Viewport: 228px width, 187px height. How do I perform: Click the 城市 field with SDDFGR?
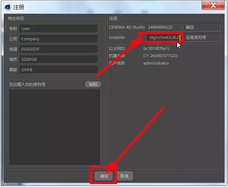[x=58, y=59]
